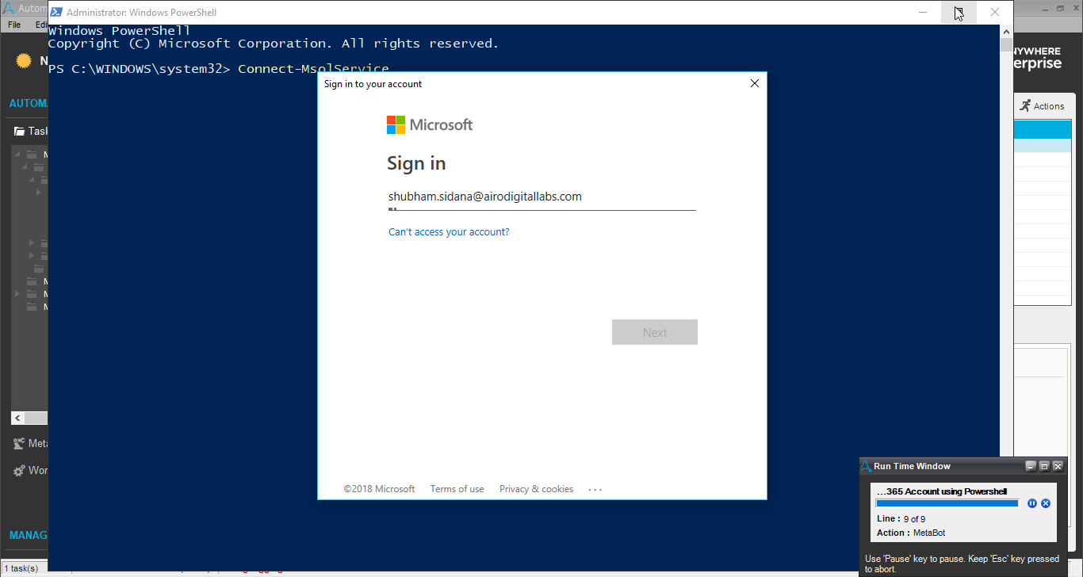
Task: Click the Connect-MsolService command text in PowerShell
Action: [x=313, y=68]
